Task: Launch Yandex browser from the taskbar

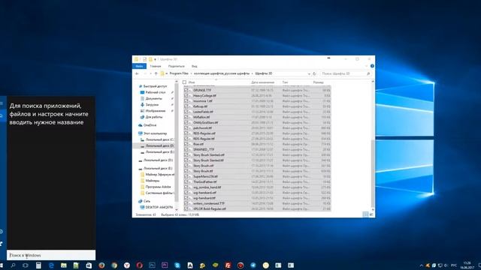Action: pos(127,265)
